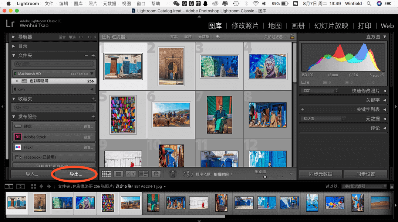Open the 关闭过滤器 filter preset dropdown
This screenshot has height=222, width=398.
[364, 187]
